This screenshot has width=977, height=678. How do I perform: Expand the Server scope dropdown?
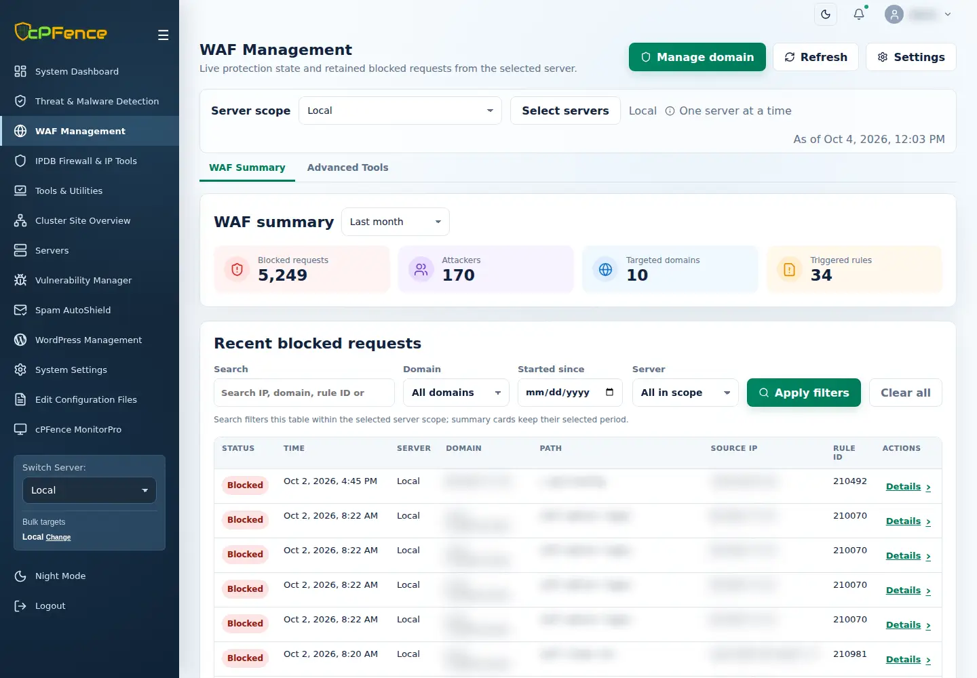400,111
